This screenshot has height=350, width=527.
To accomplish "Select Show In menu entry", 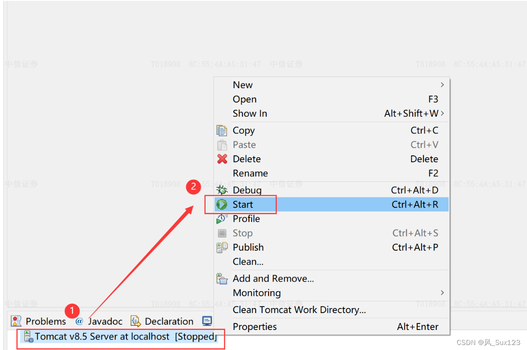I will 332,113.
